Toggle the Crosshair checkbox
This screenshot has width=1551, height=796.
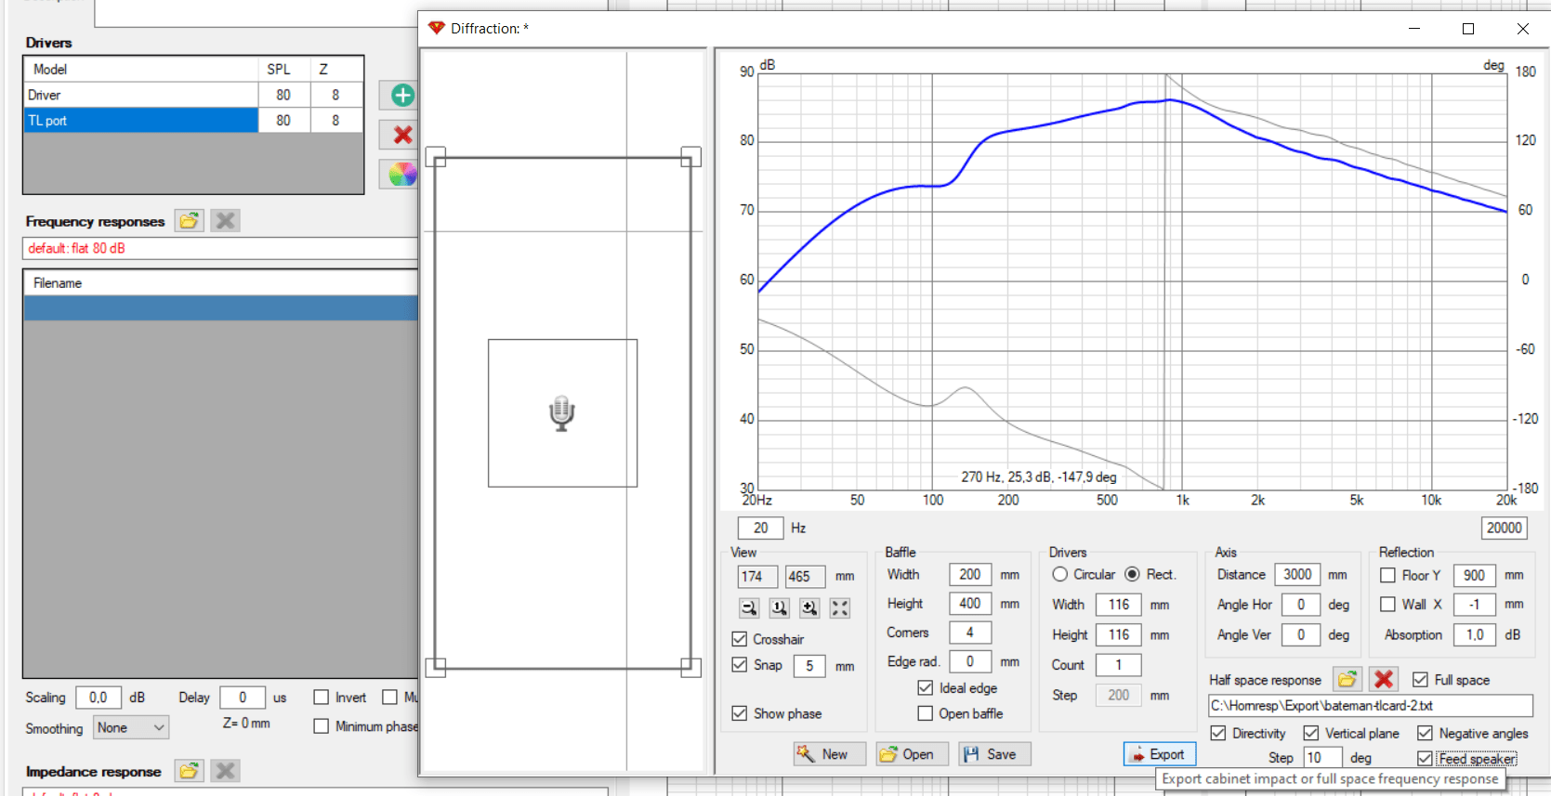click(740, 639)
